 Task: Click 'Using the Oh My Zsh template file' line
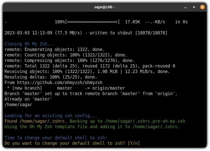pos(92,127)
